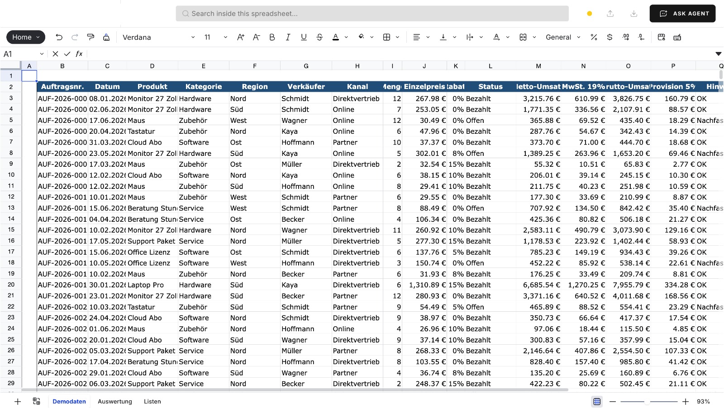Screen dimensions: 724x408
Task: Set vertical alignment
Action: 443,38
